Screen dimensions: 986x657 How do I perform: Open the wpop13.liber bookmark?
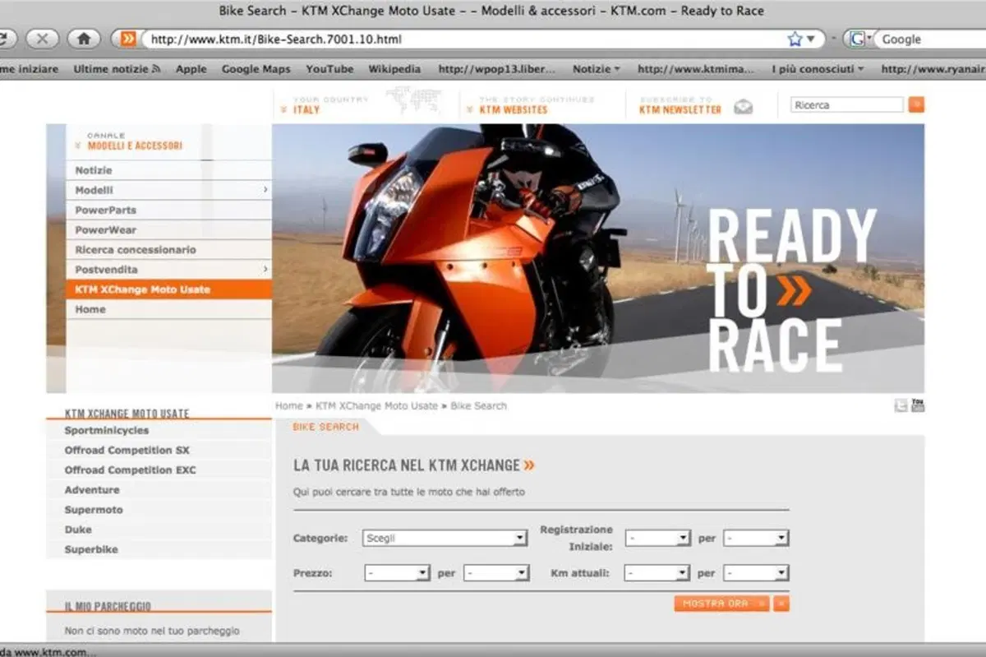497,69
